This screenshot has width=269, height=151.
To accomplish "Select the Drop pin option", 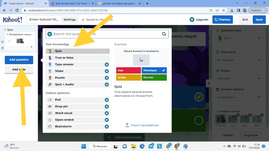I will 77,107.
